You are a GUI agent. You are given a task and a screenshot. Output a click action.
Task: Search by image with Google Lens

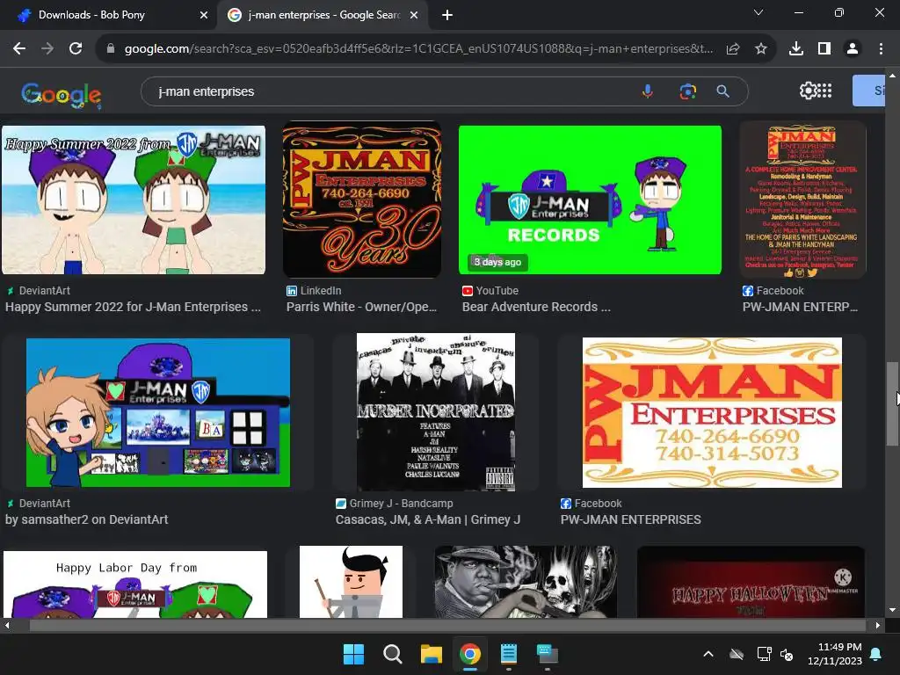[687, 91]
